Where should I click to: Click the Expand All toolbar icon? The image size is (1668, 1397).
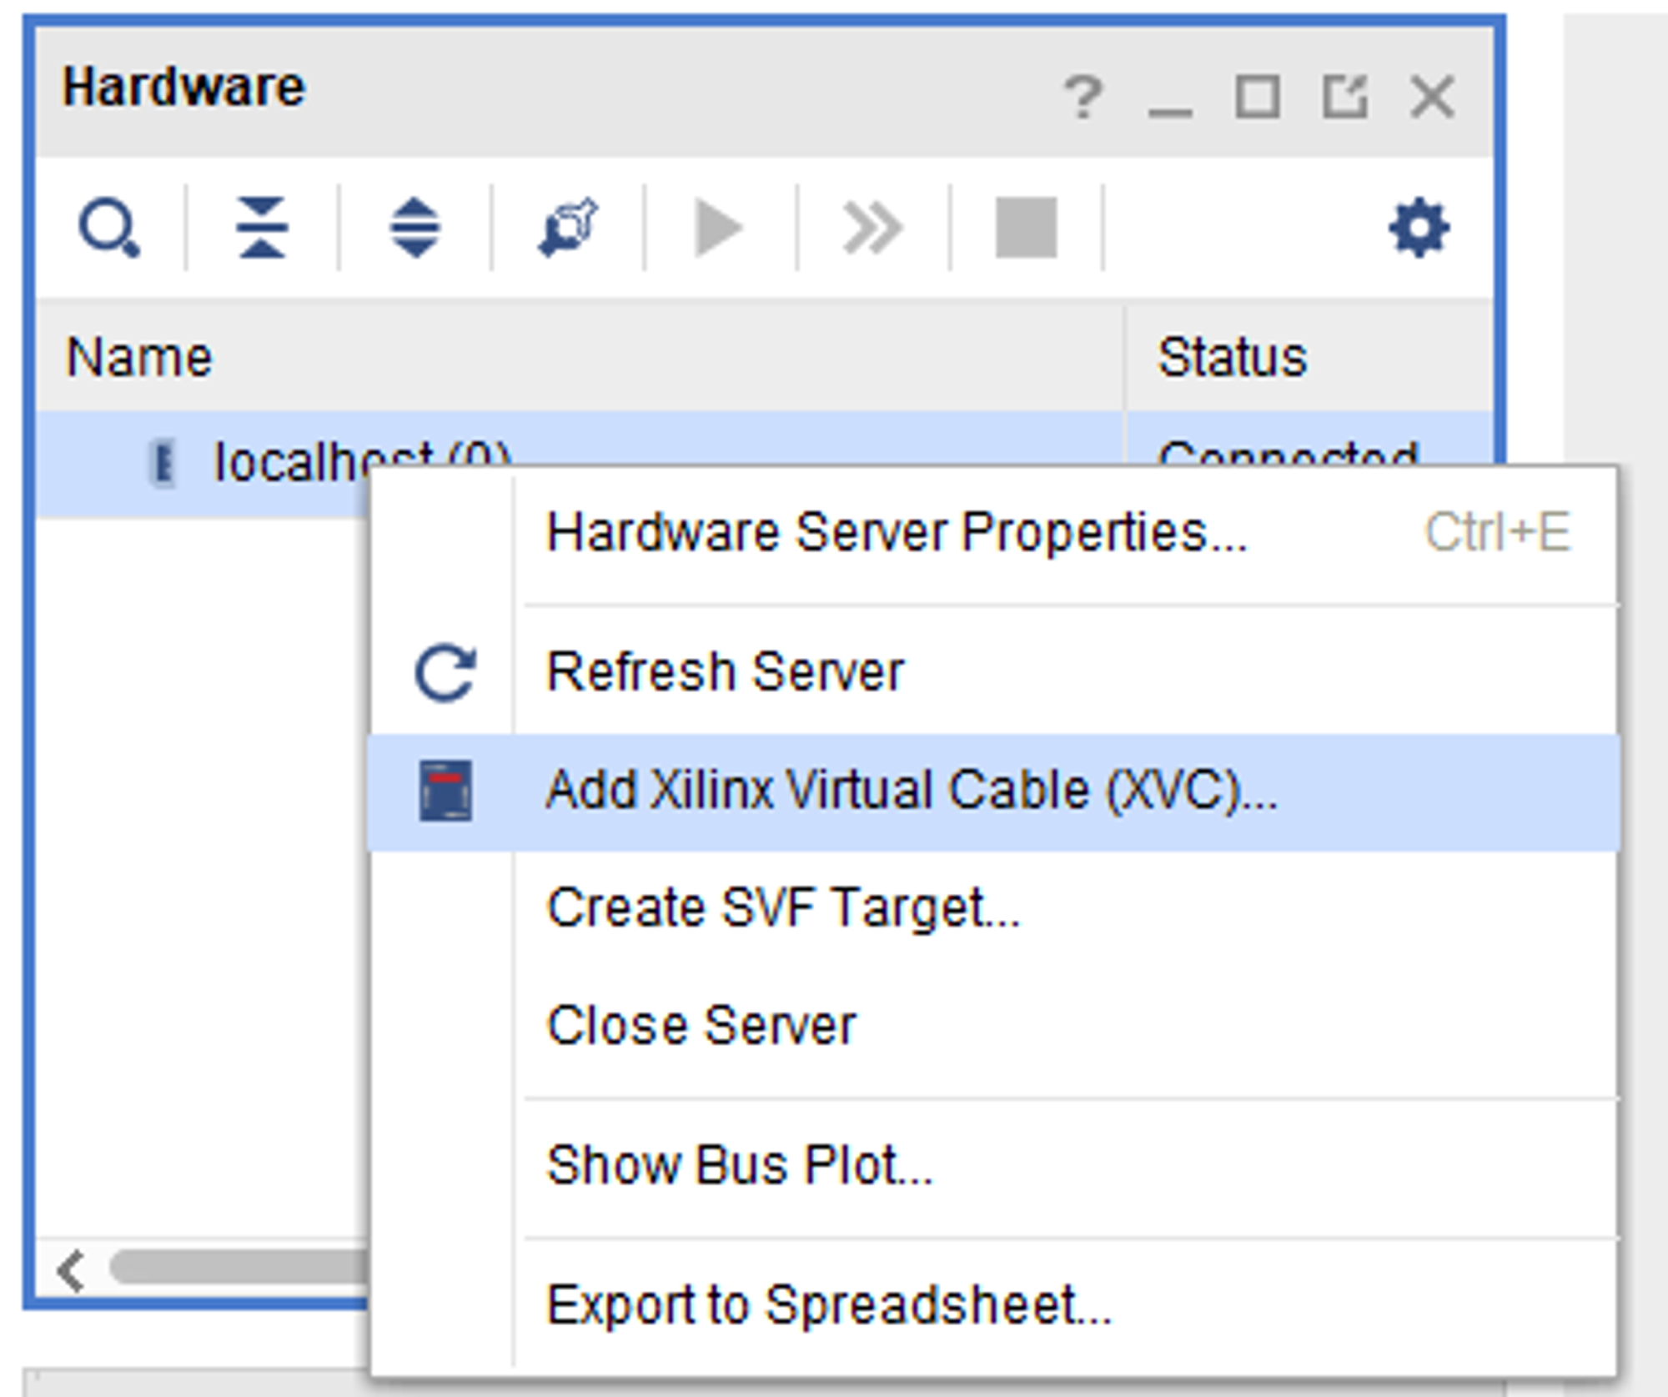tap(414, 228)
